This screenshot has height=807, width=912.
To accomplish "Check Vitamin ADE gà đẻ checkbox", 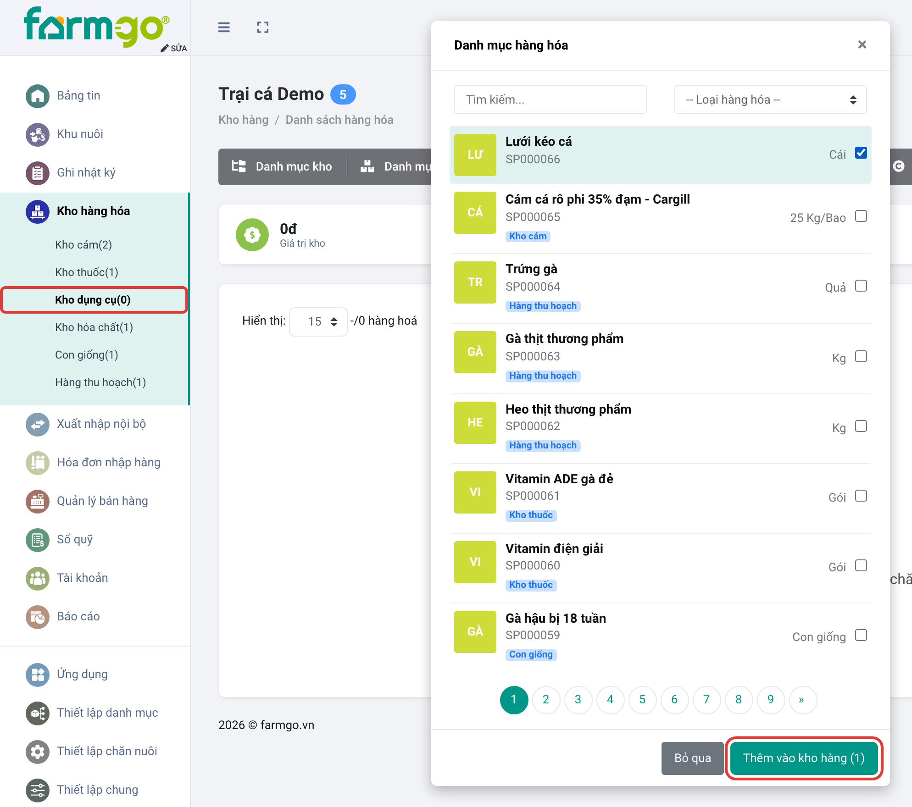I will point(861,496).
